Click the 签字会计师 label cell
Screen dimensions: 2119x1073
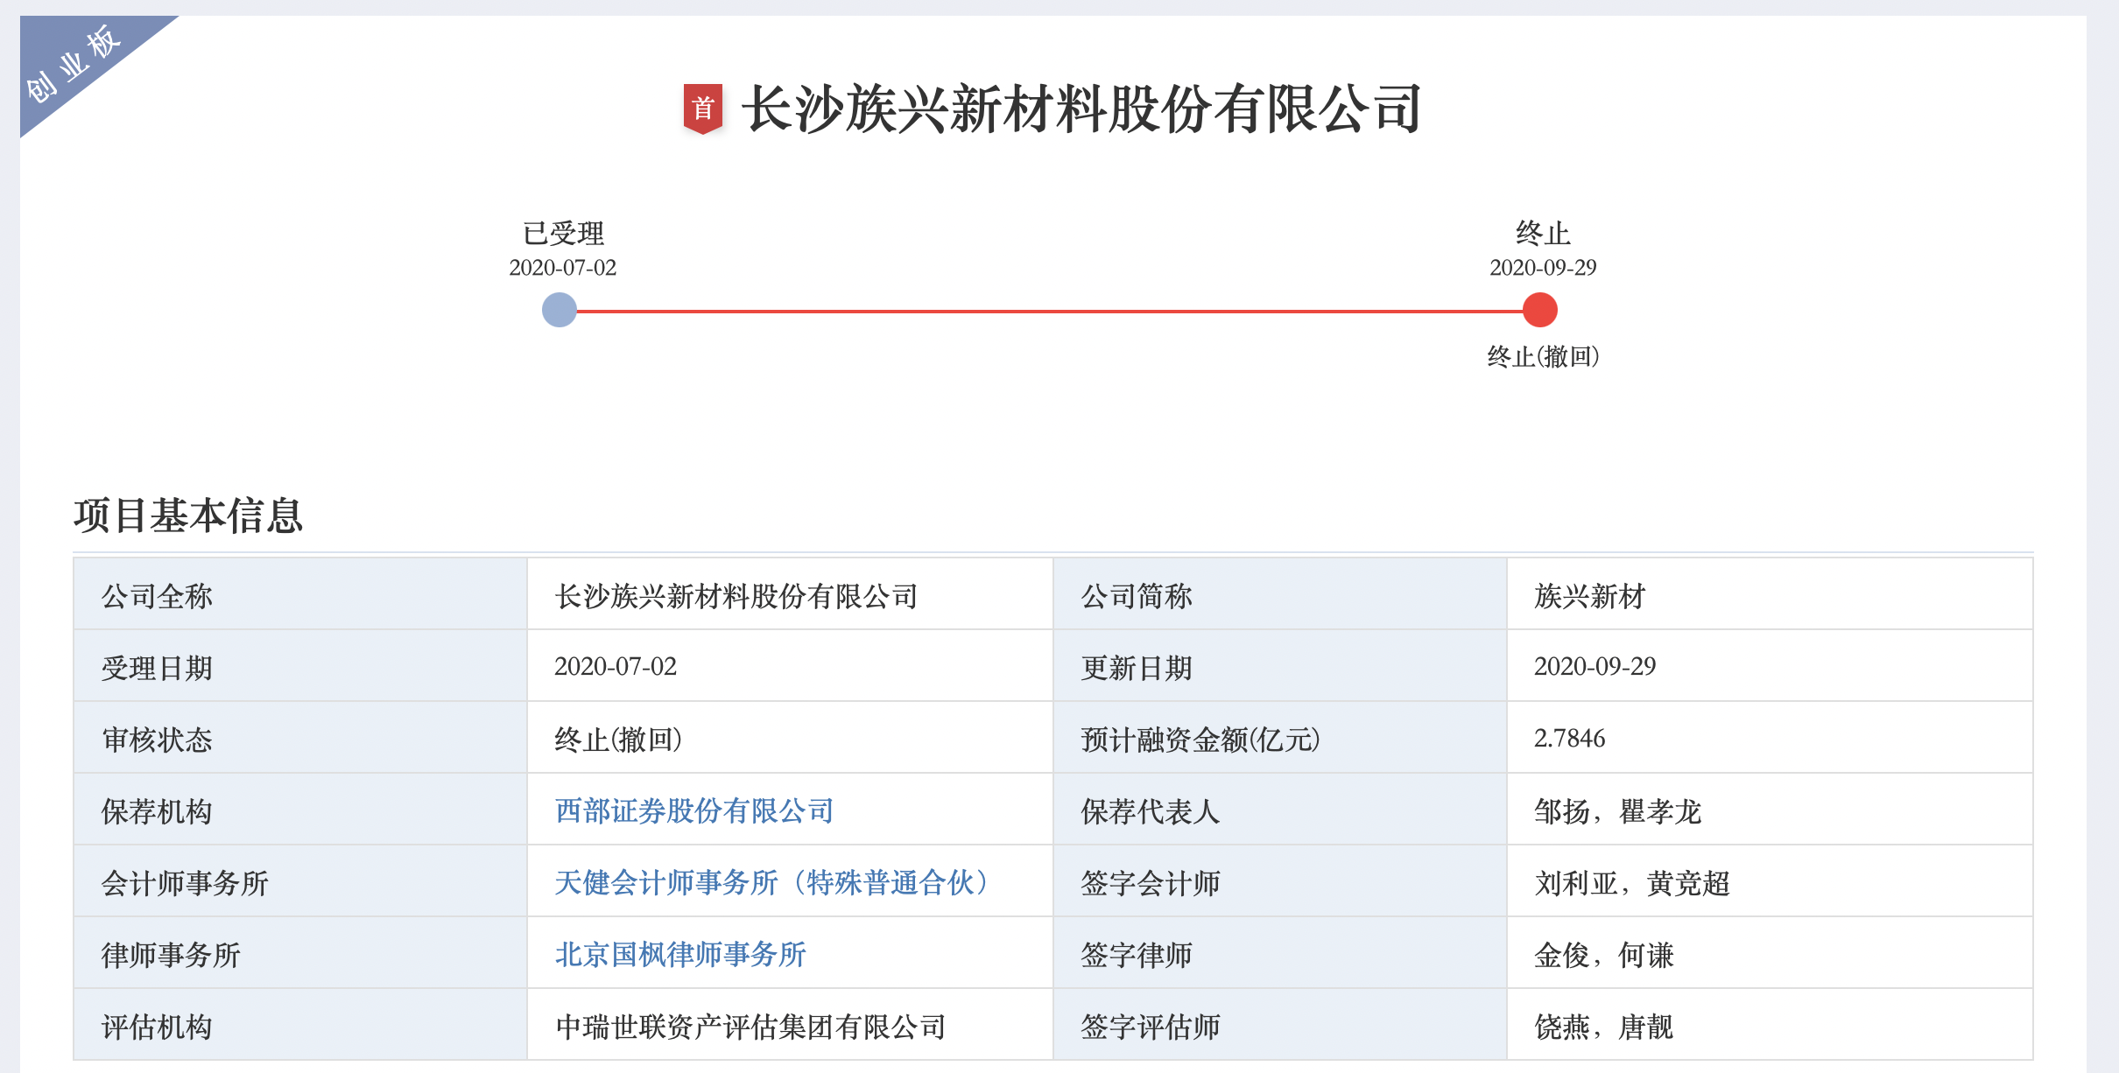coord(1280,880)
